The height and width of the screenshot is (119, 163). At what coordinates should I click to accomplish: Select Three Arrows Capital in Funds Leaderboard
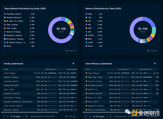(13, 106)
